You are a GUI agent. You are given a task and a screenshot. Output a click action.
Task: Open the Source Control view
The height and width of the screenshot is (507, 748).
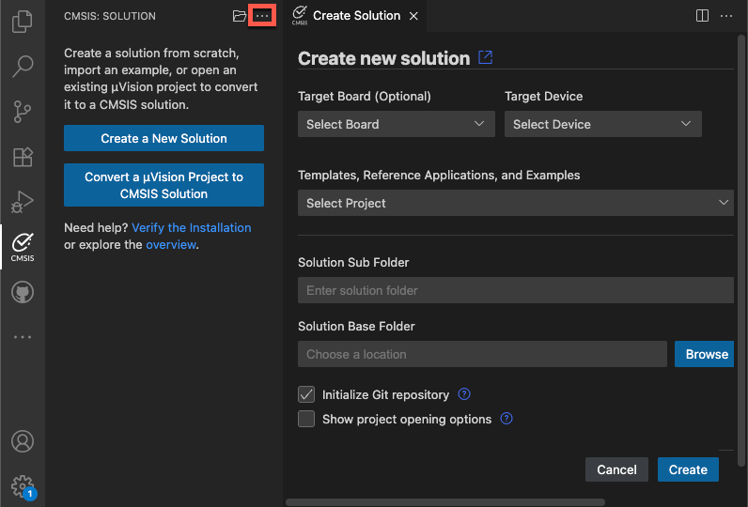coord(23,112)
